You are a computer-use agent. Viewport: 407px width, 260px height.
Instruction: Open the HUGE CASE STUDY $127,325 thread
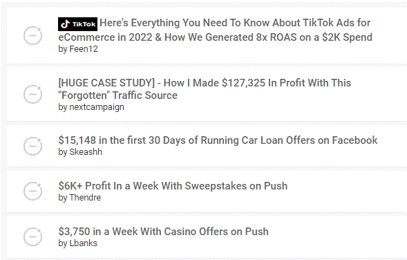click(x=205, y=89)
